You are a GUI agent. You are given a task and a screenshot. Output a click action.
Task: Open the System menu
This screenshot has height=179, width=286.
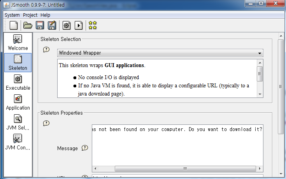point(12,15)
